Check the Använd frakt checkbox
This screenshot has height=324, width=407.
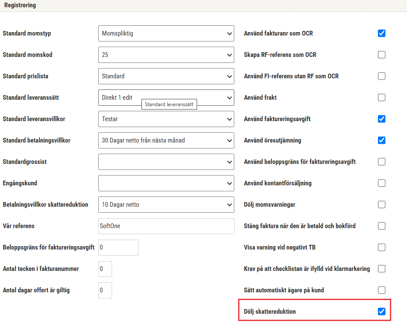[381, 98]
